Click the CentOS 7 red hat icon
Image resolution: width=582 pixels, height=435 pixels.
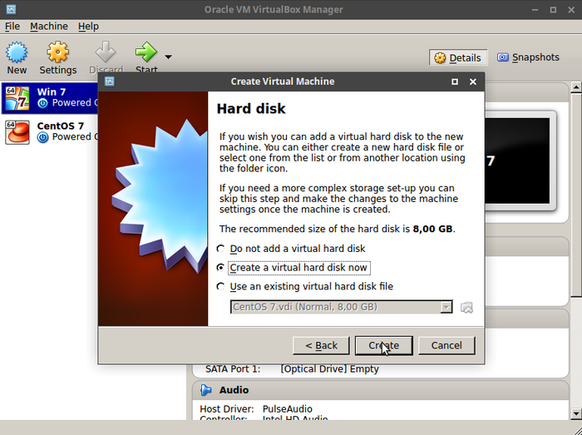point(17,132)
